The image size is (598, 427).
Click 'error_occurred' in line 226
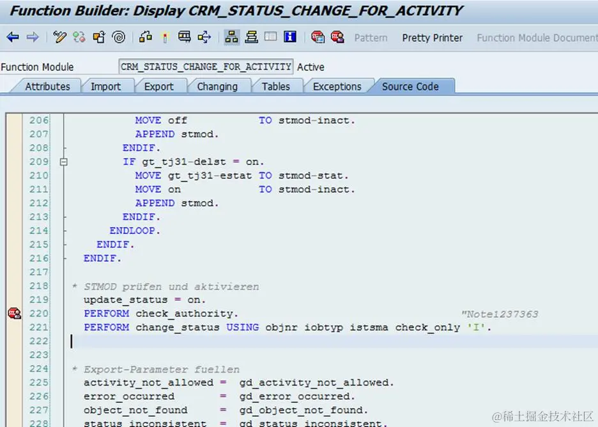pos(129,396)
